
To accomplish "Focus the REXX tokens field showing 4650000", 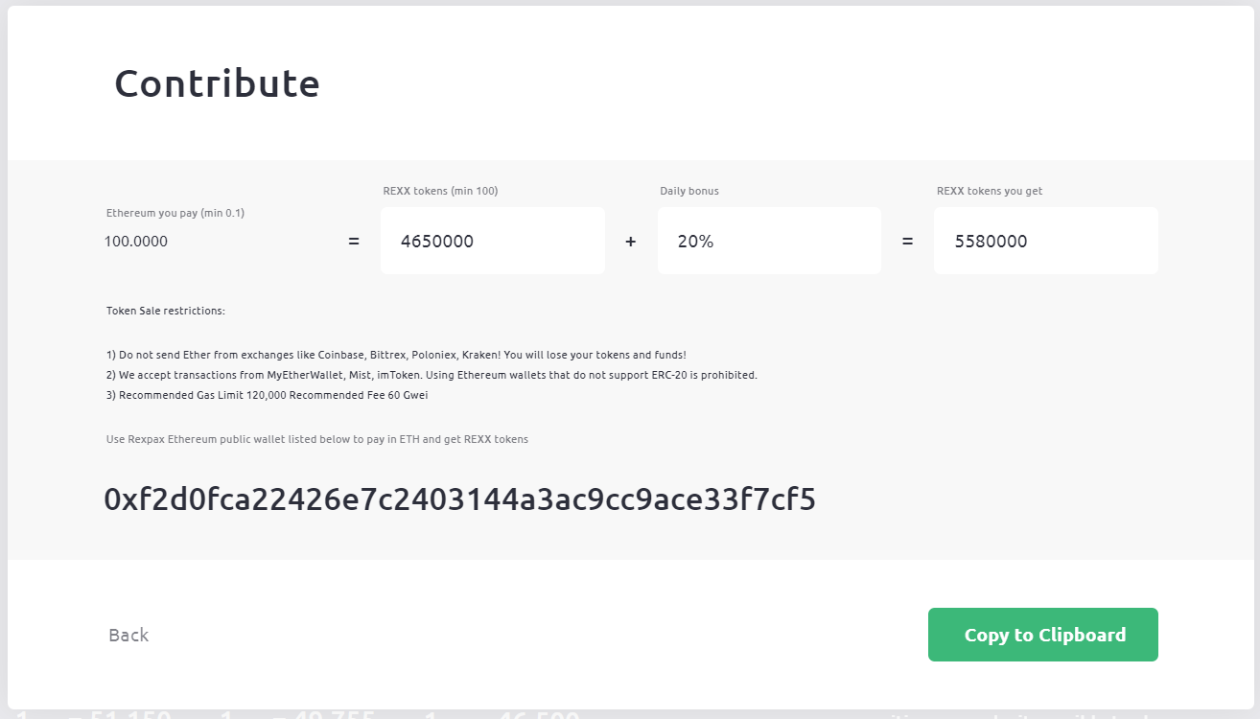I will (492, 242).
